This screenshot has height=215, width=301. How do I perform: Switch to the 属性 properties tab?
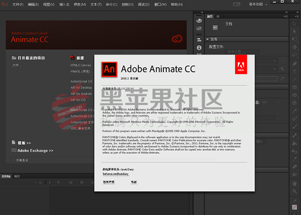click(x=210, y=17)
